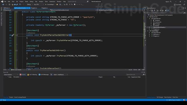Click Add to Source Control
Screen dimensions: 187x105
(174, 100)
